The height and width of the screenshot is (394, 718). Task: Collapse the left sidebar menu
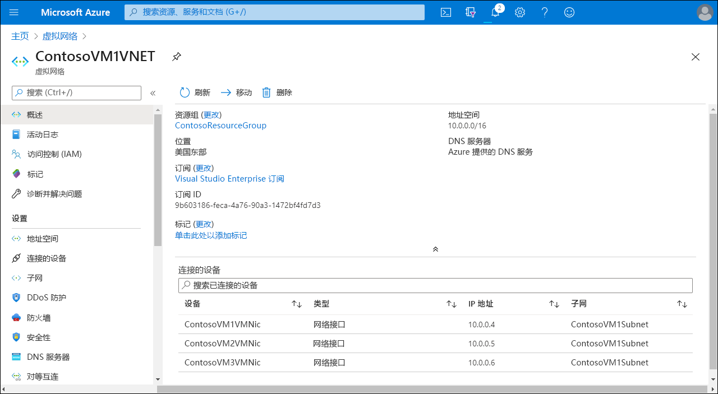click(x=153, y=93)
